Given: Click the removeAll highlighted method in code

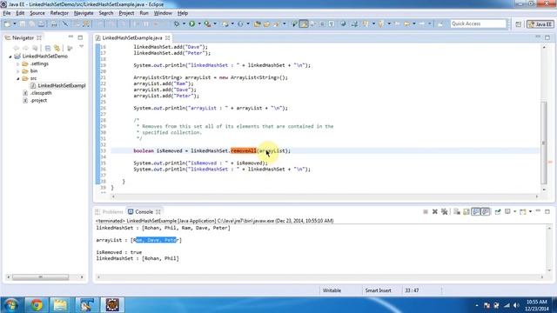Looking at the screenshot, I should pos(244,150).
